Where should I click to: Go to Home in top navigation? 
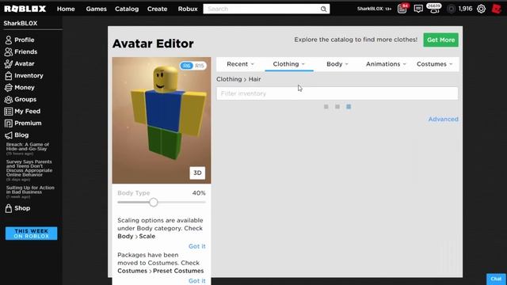coord(66,9)
